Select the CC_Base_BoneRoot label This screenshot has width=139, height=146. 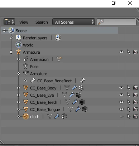[54, 81]
